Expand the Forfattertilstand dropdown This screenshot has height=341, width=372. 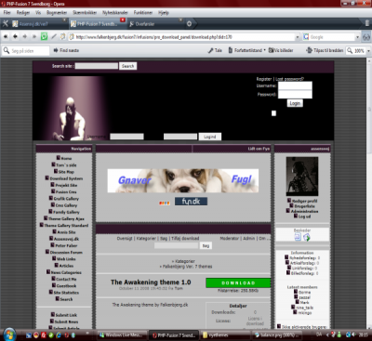tap(264, 50)
